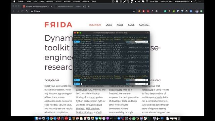Follow the .NET bindings link
215x121 pixels.
point(93,109)
